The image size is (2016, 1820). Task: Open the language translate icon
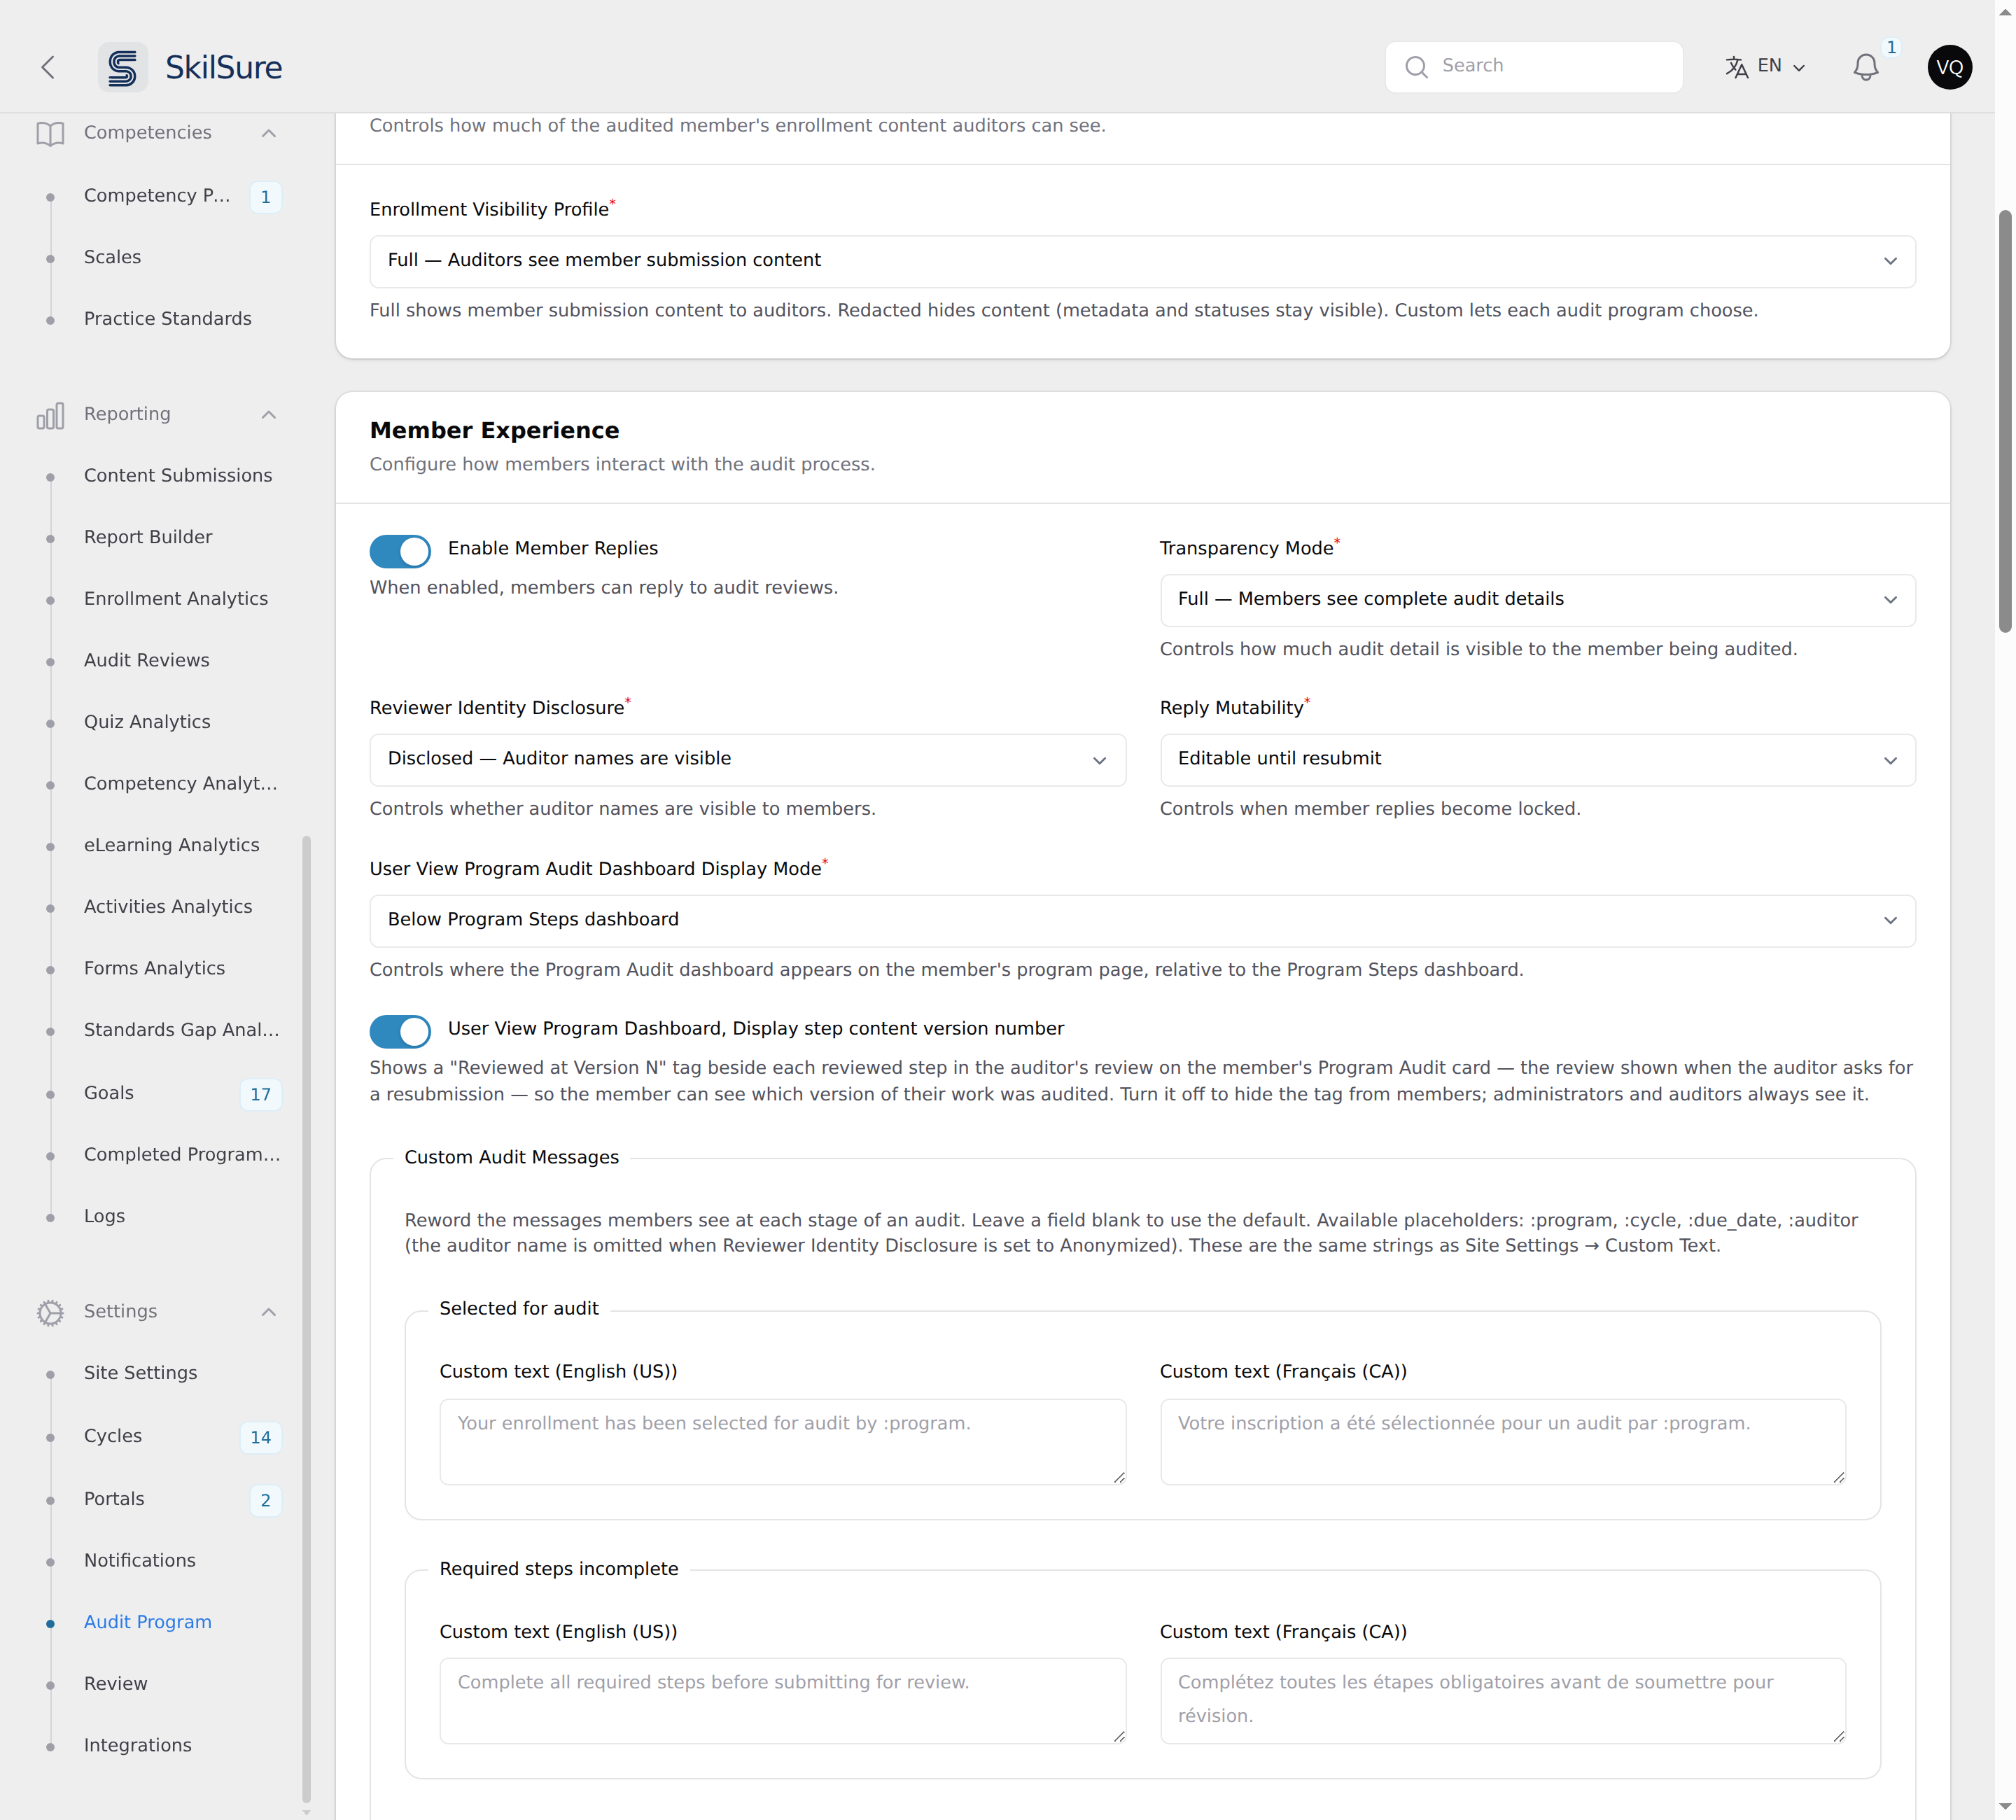1736,67
